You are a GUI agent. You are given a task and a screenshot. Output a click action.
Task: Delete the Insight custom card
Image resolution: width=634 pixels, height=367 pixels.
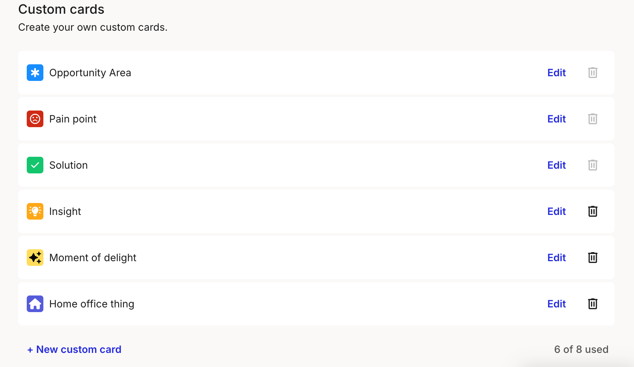click(x=593, y=211)
